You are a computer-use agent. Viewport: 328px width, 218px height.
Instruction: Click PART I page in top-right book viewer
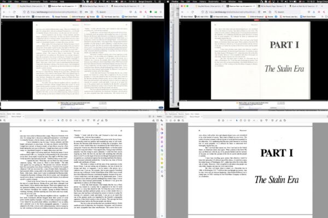coord(285,60)
